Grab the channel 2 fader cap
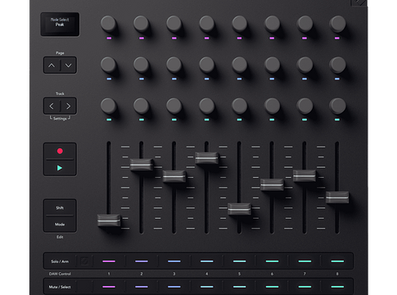 click(x=142, y=165)
